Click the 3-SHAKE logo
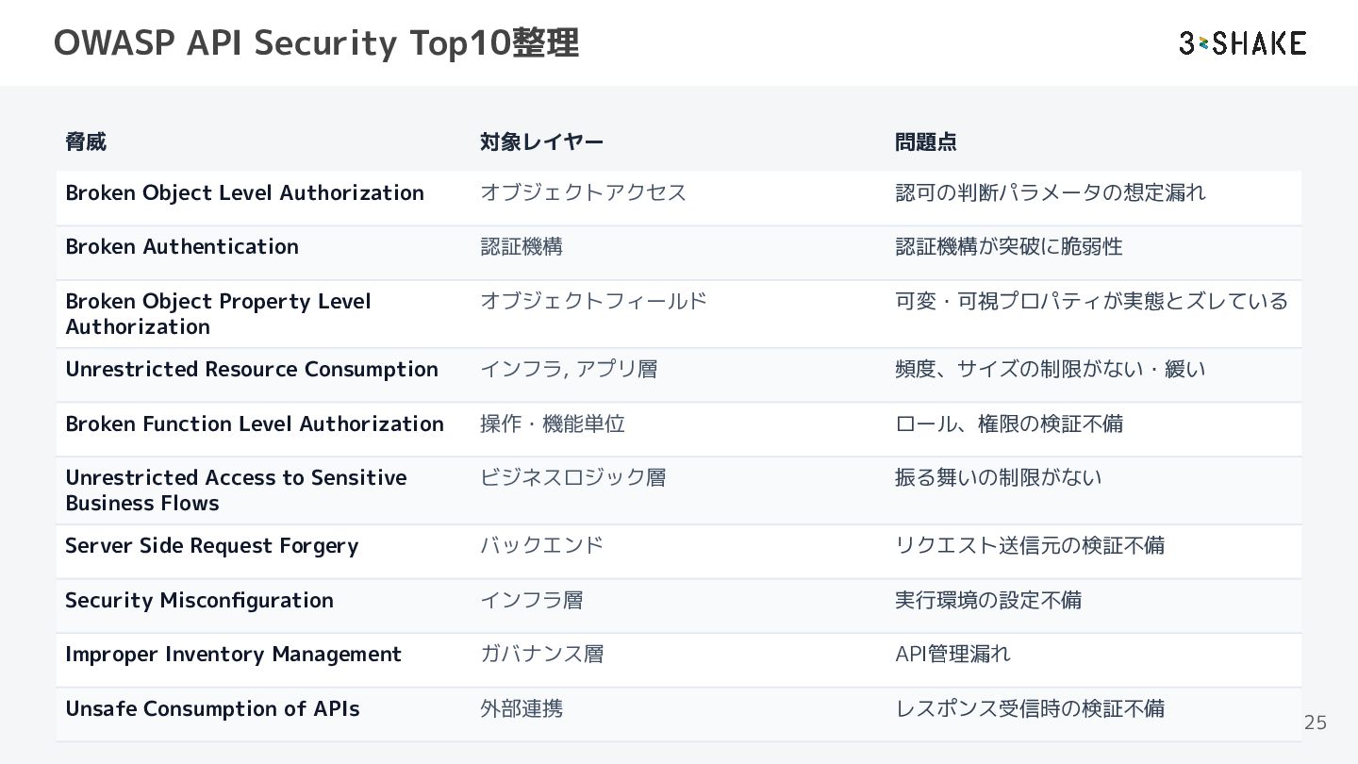 click(x=1242, y=42)
